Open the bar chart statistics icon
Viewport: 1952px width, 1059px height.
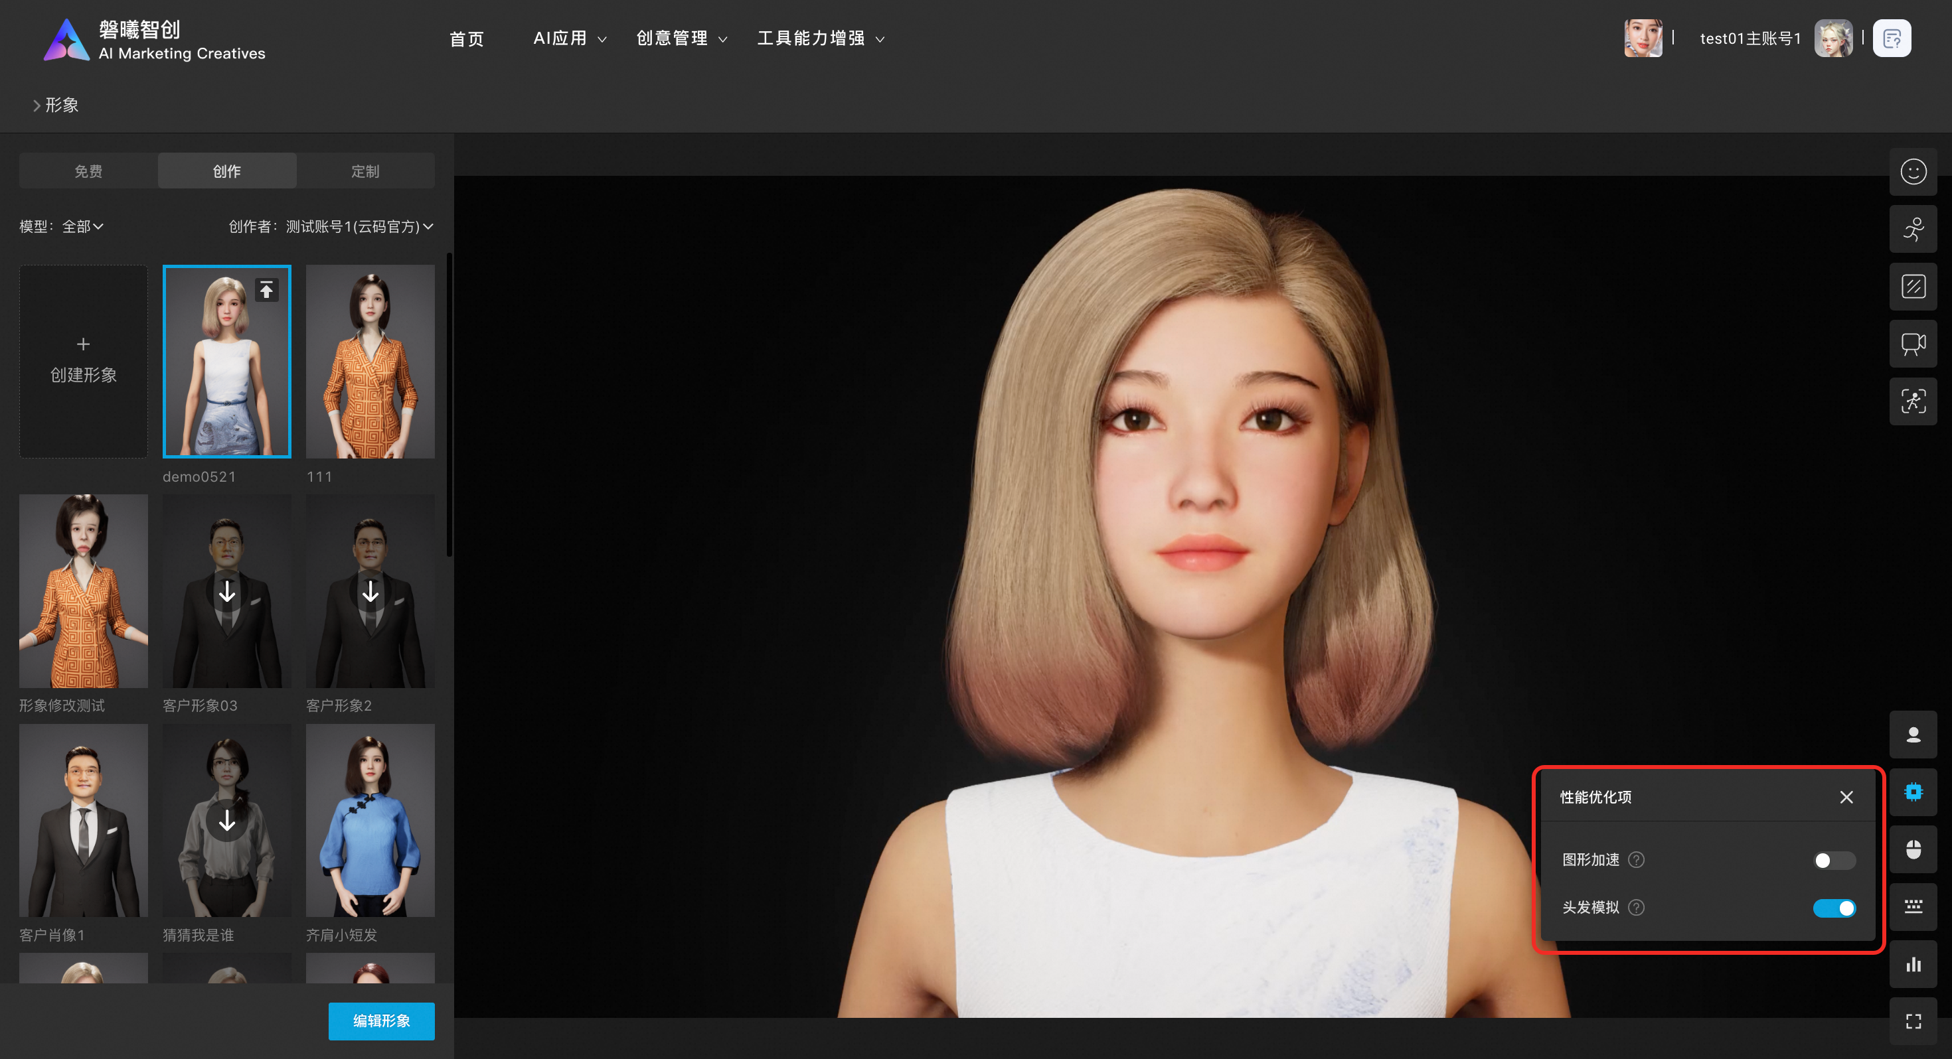point(1913,965)
